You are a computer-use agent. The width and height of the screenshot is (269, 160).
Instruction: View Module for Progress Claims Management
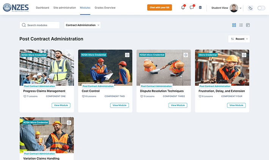pos(61,105)
